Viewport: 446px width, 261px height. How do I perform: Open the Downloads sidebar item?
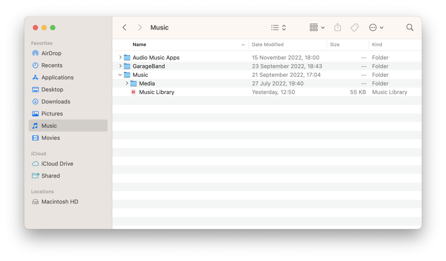(x=56, y=101)
